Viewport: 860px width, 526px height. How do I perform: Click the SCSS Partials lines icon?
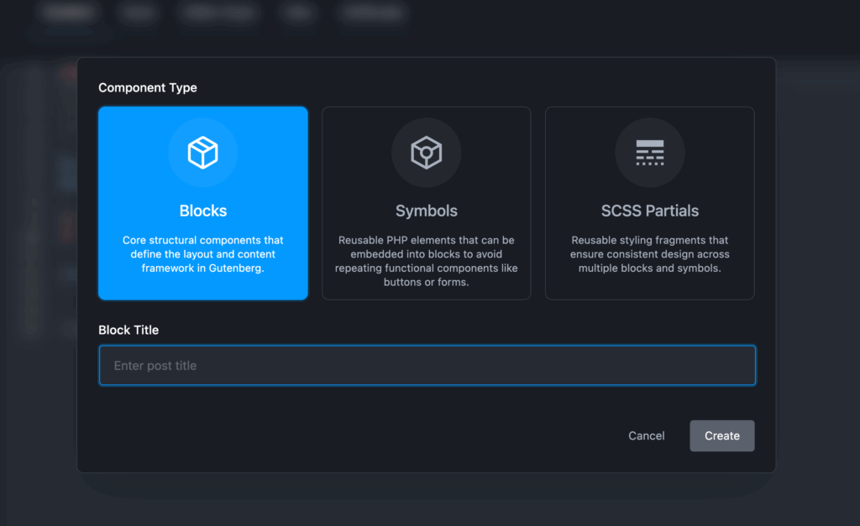click(x=649, y=153)
